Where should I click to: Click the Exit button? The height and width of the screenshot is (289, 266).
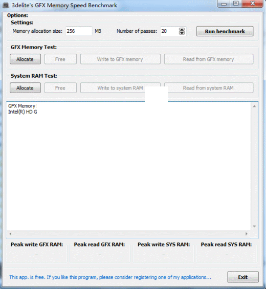point(243,277)
